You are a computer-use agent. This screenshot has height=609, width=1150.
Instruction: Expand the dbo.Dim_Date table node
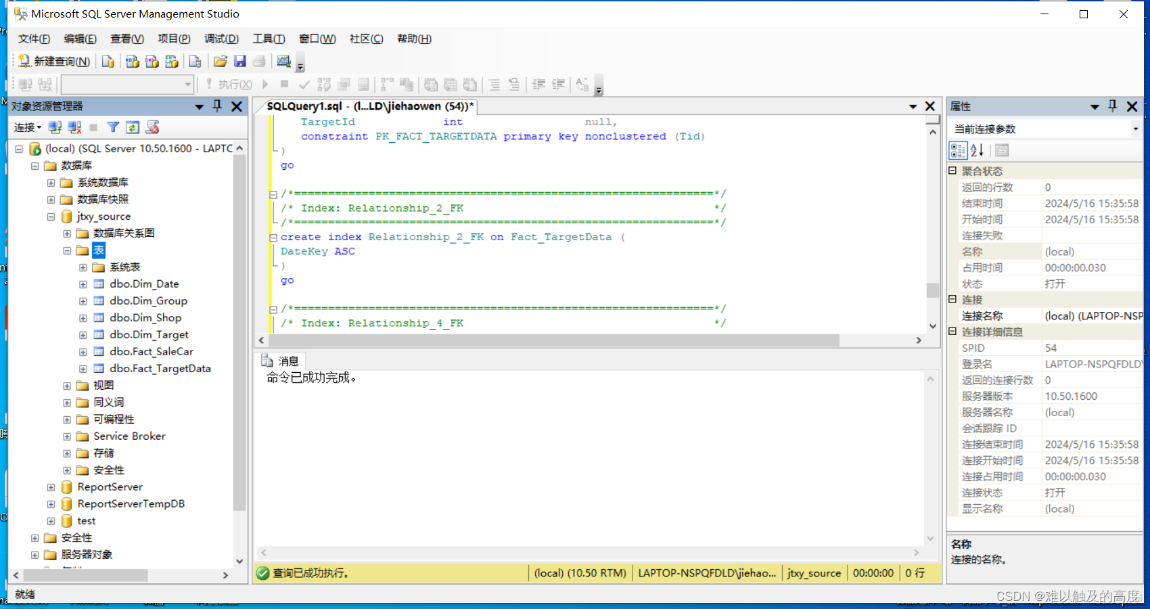click(83, 284)
